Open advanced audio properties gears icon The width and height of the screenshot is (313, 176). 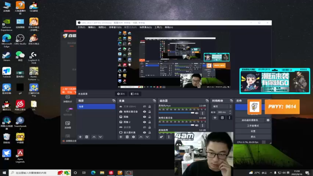tap(161, 137)
